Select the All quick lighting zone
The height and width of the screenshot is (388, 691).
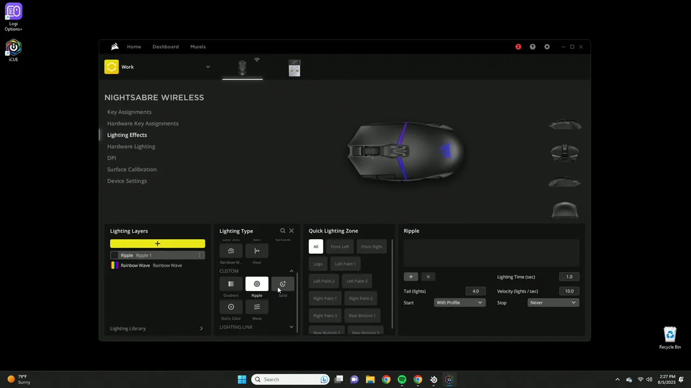tap(315, 246)
